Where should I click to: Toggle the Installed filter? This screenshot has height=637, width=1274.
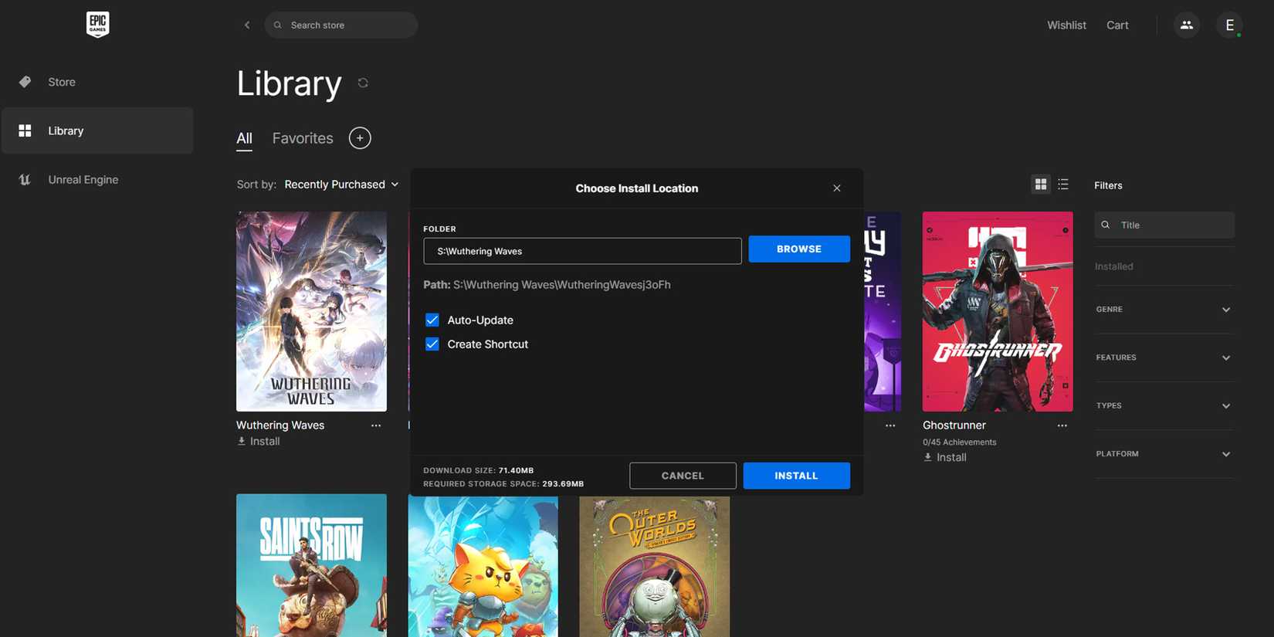(x=1114, y=266)
